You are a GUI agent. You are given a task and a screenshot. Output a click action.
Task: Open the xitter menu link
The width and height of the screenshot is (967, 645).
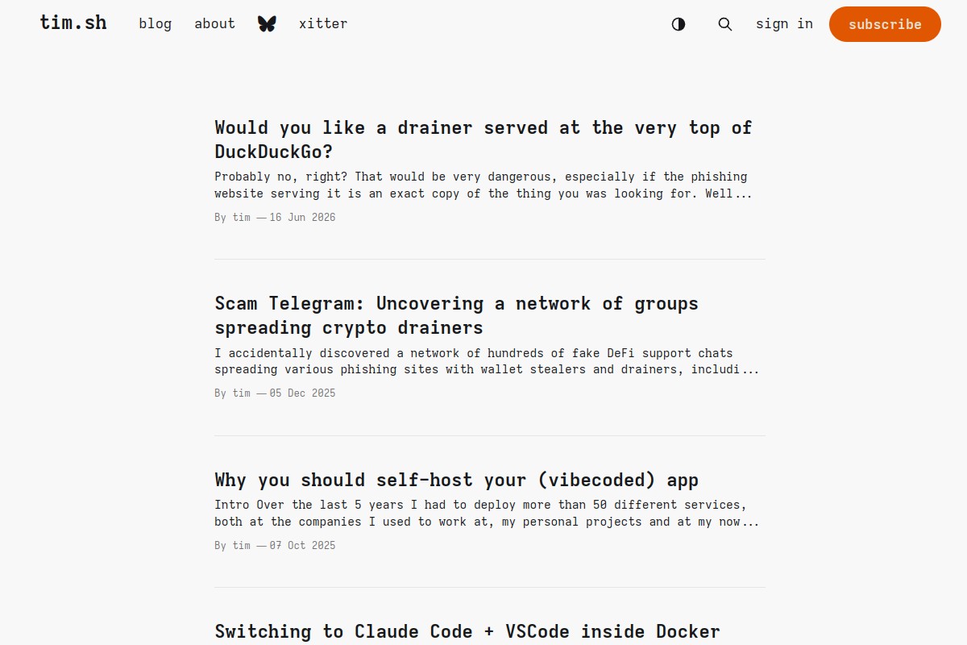click(x=323, y=23)
